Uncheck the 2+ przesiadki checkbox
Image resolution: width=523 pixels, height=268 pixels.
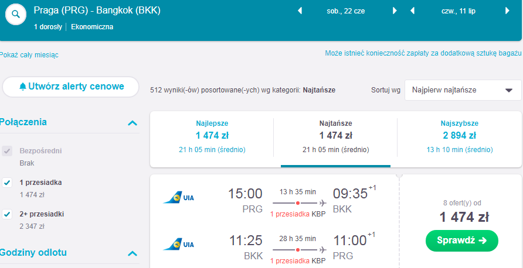(7, 214)
